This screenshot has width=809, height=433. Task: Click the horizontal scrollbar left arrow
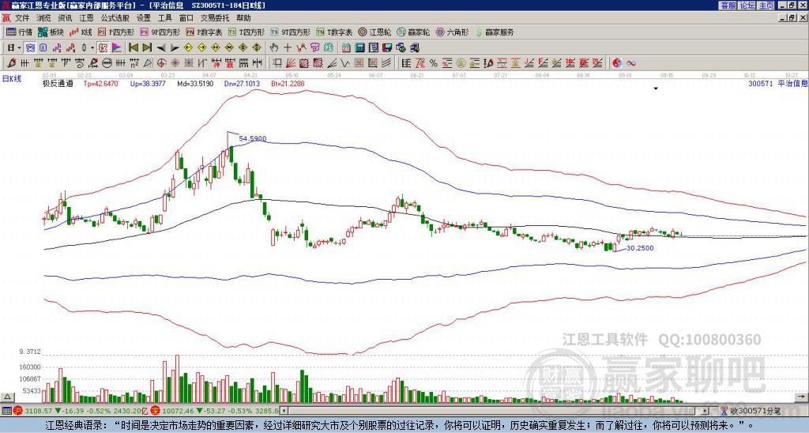pos(284,411)
